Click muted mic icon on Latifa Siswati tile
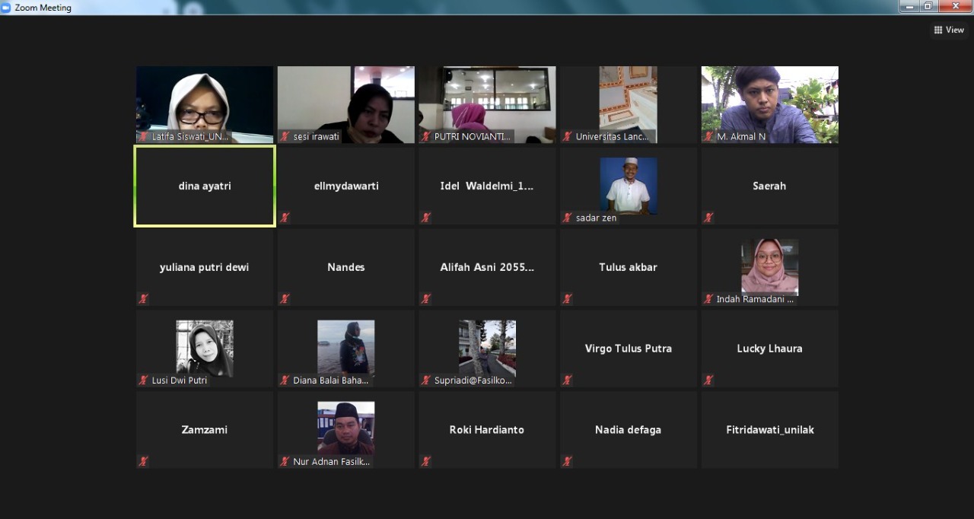The height and width of the screenshot is (519, 974). [143, 136]
